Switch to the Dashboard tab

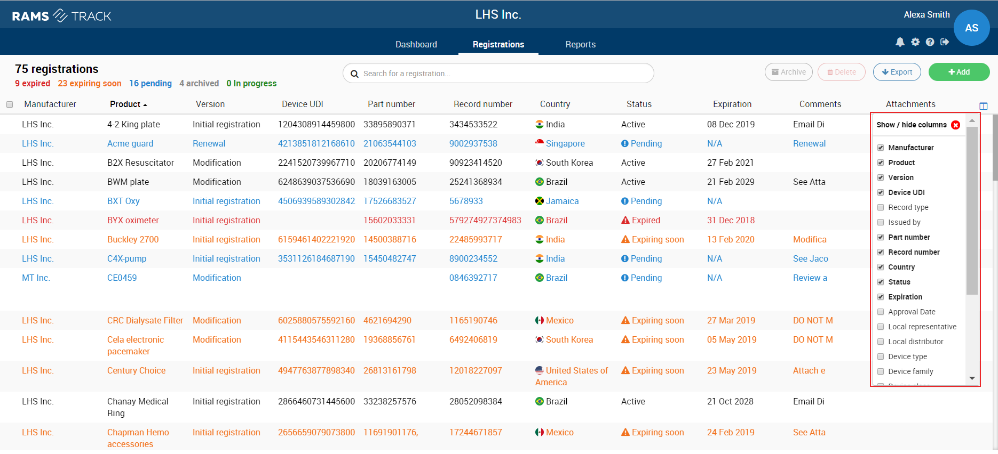point(416,44)
